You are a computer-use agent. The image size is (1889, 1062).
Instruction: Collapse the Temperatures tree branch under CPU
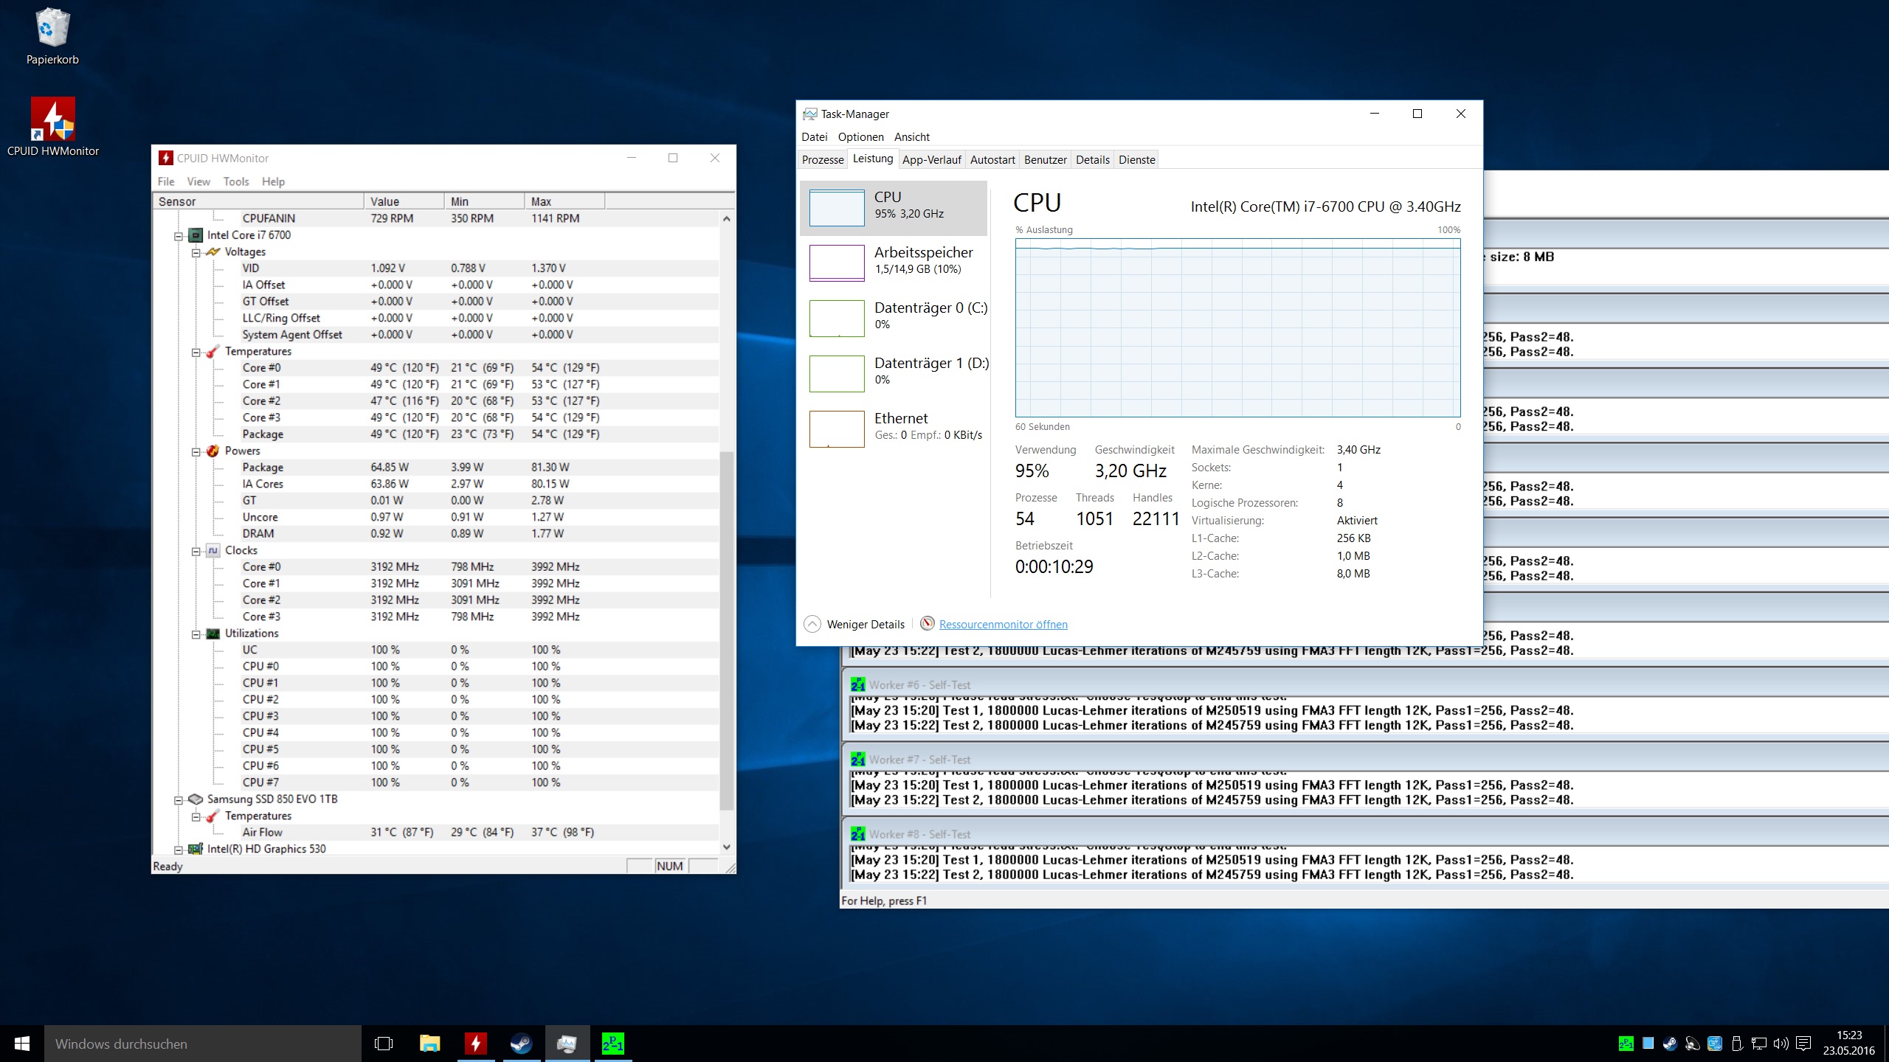click(x=196, y=353)
